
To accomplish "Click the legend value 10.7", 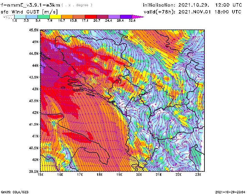I will 61,20.
